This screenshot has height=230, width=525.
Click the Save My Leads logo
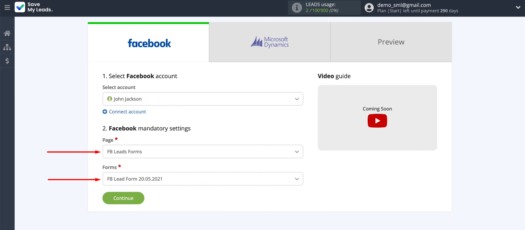[34, 7]
